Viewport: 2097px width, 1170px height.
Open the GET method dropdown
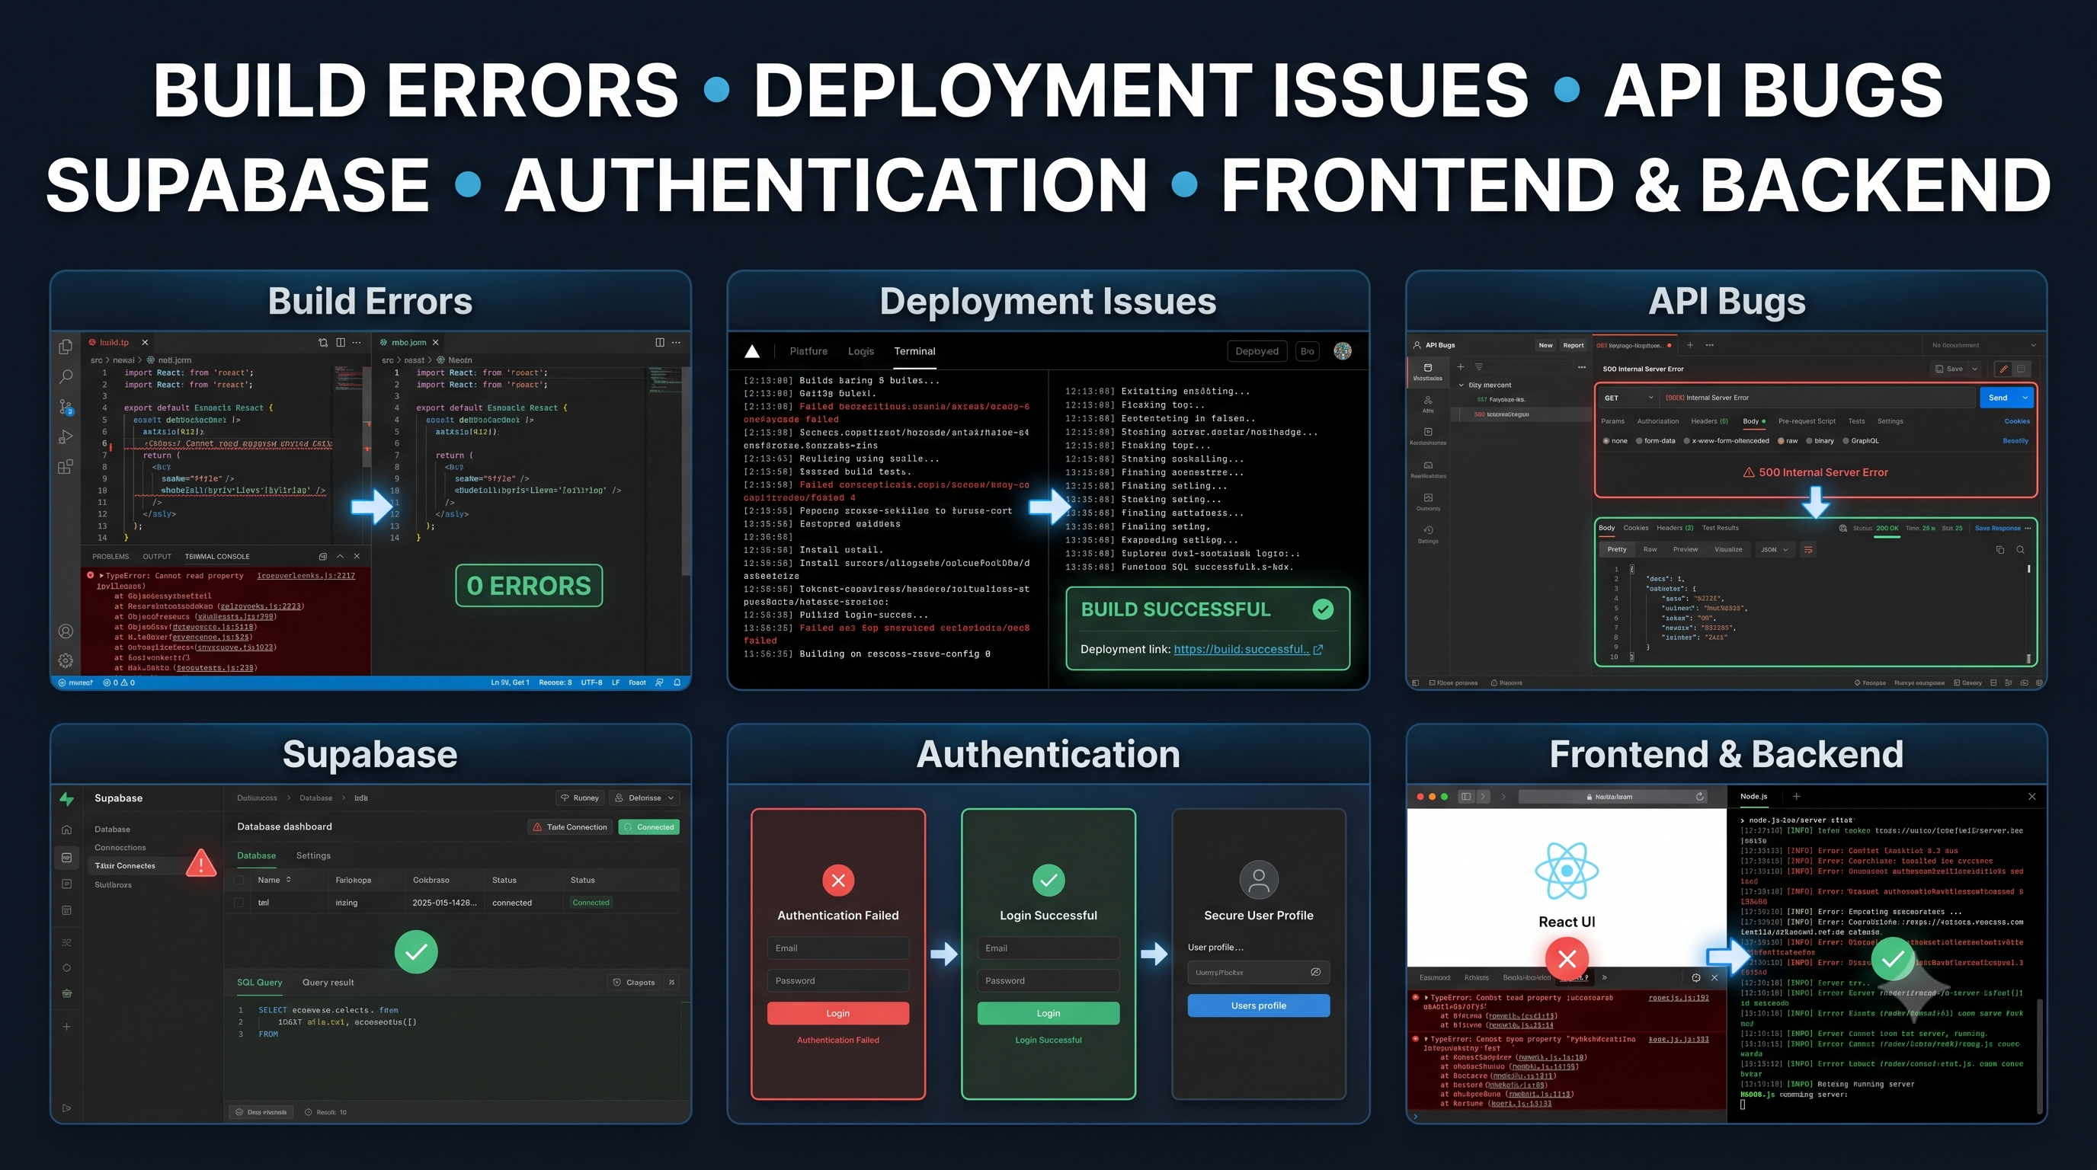click(1628, 398)
